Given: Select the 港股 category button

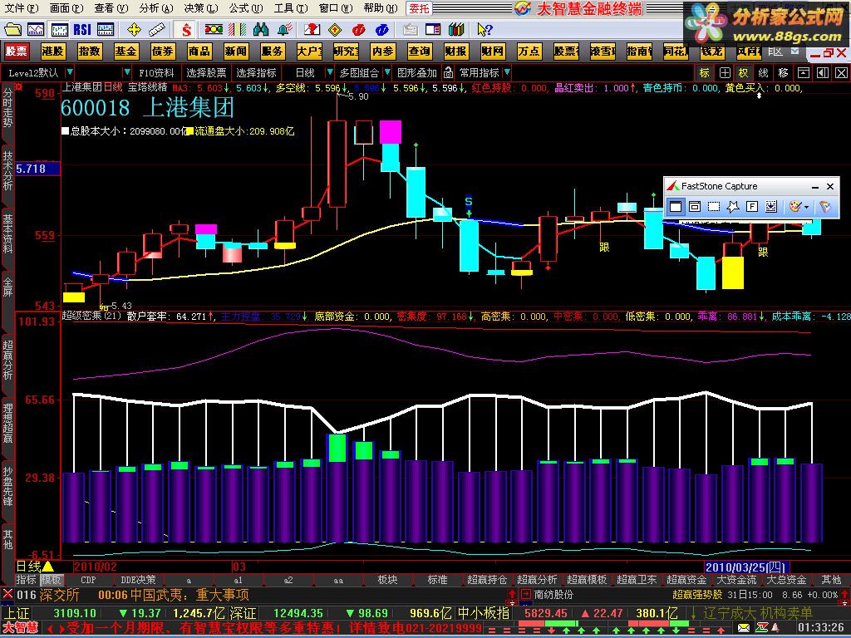Looking at the screenshot, I should point(52,52).
